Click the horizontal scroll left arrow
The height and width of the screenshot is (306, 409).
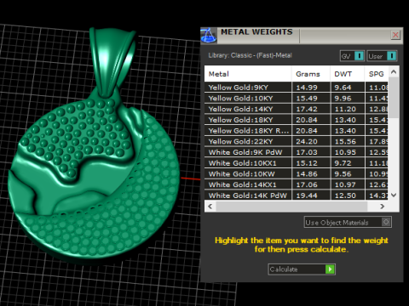pos(210,207)
